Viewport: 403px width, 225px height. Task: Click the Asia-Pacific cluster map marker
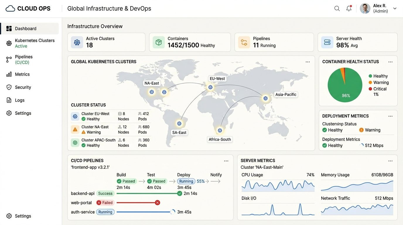[266, 98]
